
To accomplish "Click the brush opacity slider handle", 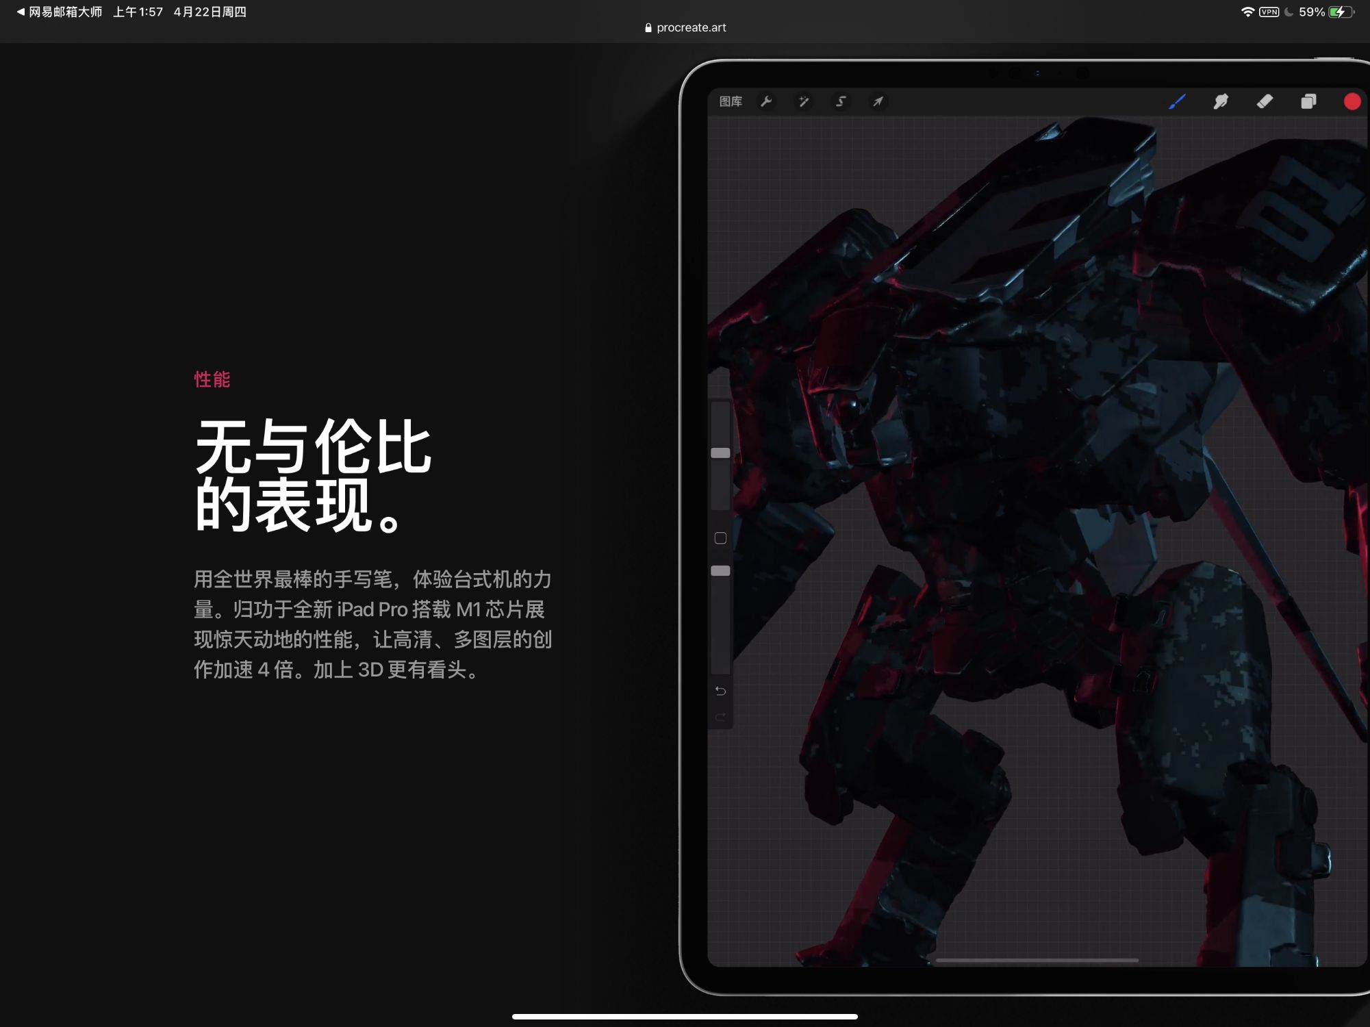I will pyautogui.click(x=720, y=570).
